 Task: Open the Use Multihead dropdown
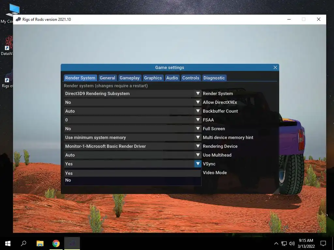click(132, 155)
